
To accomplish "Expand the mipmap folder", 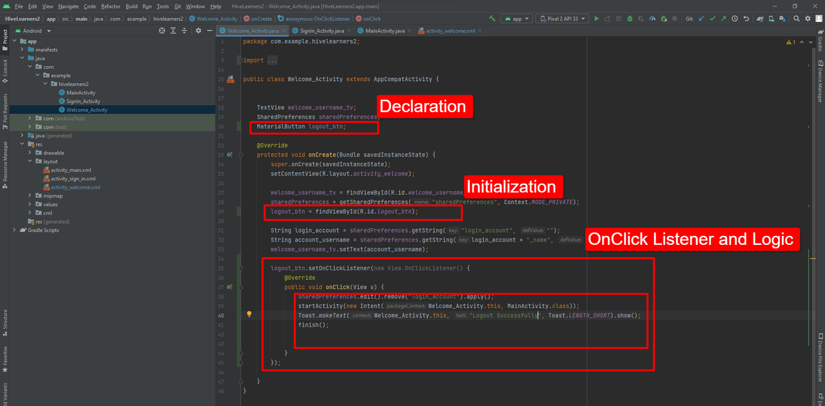I will [x=30, y=196].
